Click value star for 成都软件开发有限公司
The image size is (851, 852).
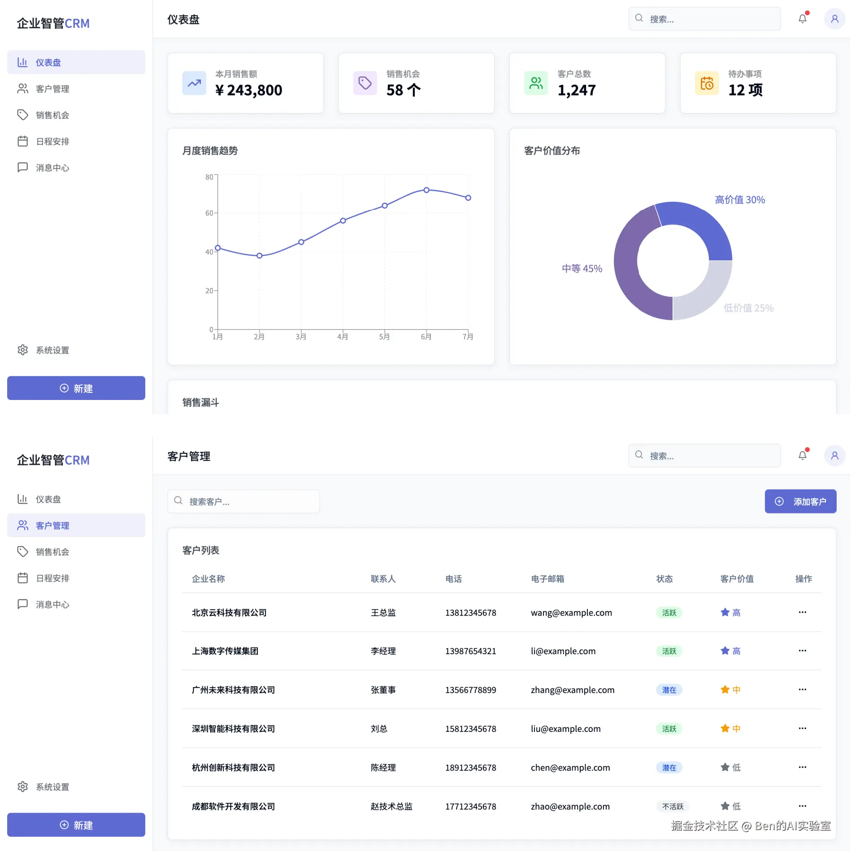click(x=725, y=806)
